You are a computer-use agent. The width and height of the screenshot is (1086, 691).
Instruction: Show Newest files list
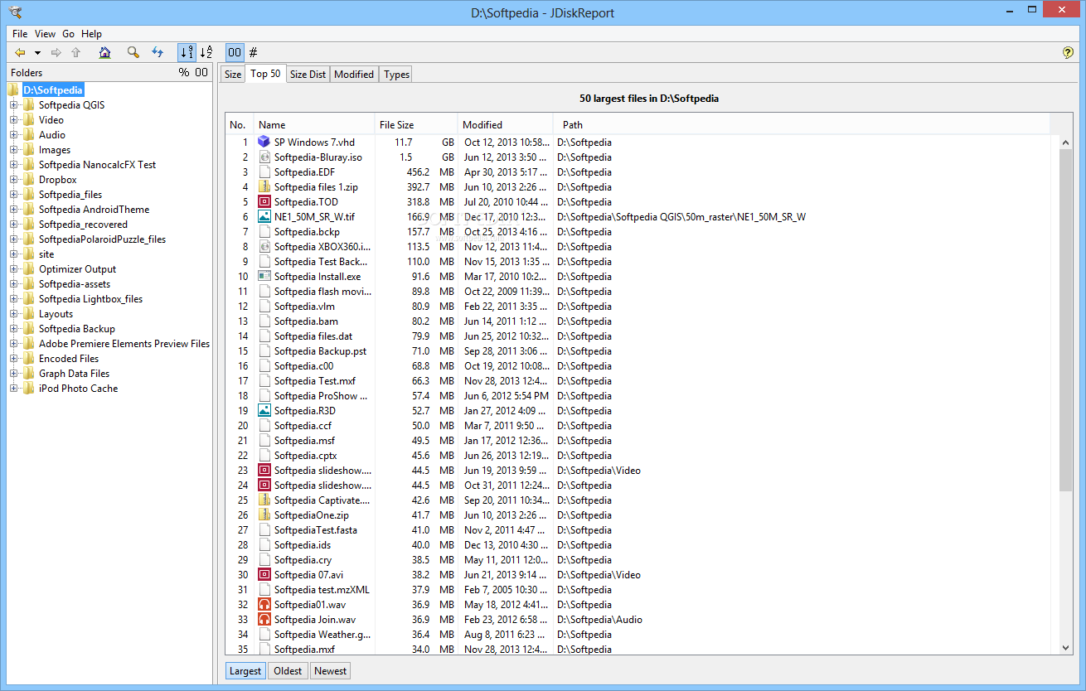coord(331,671)
